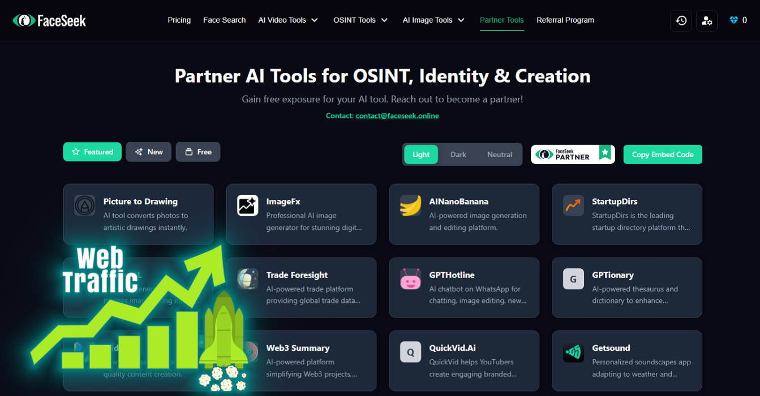Open the AINanoBanana banana icon

click(x=410, y=206)
